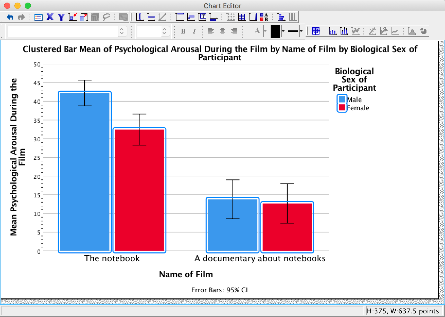Click the font size stepper
Screen dimensions: 445x317
pyautogui.click(x=164, y=31)
